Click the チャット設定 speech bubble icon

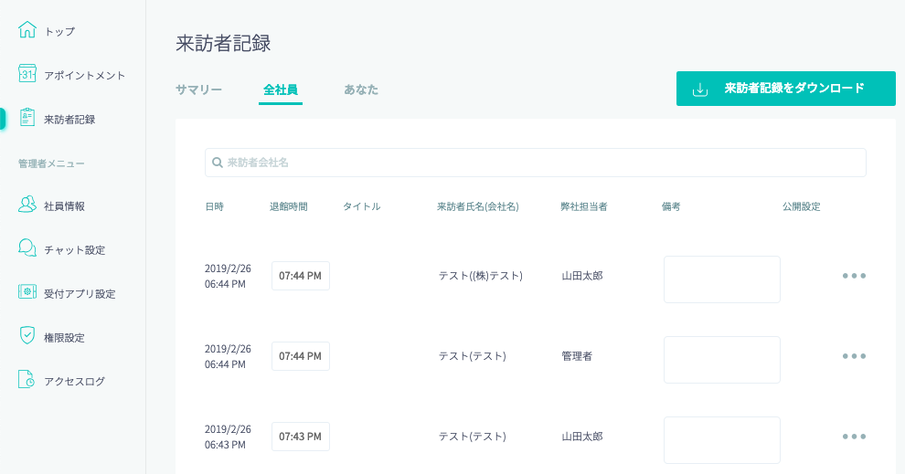click(27, 248)
